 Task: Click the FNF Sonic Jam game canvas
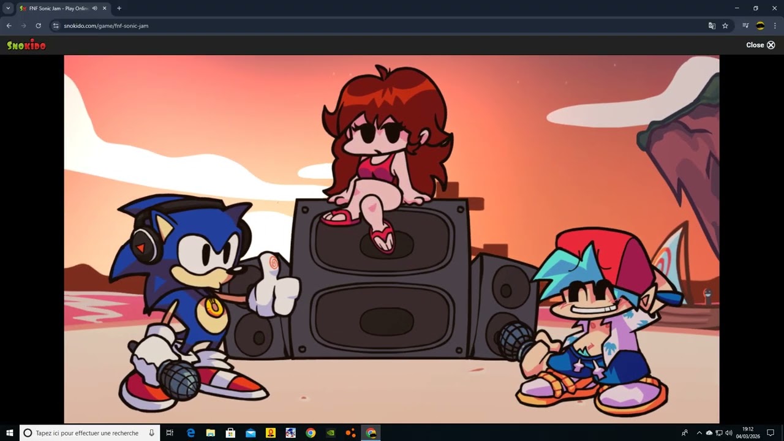pyautogui.click(x=391, y=239)
